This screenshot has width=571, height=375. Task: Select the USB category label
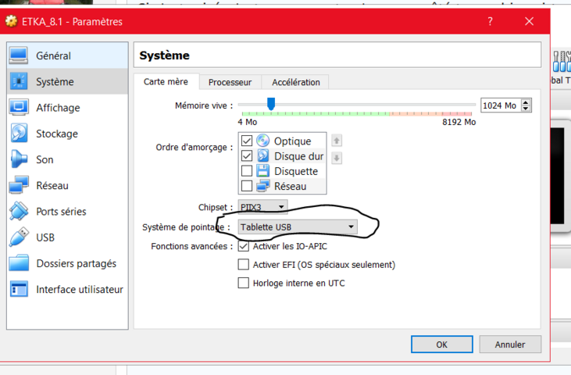[45, 237]
